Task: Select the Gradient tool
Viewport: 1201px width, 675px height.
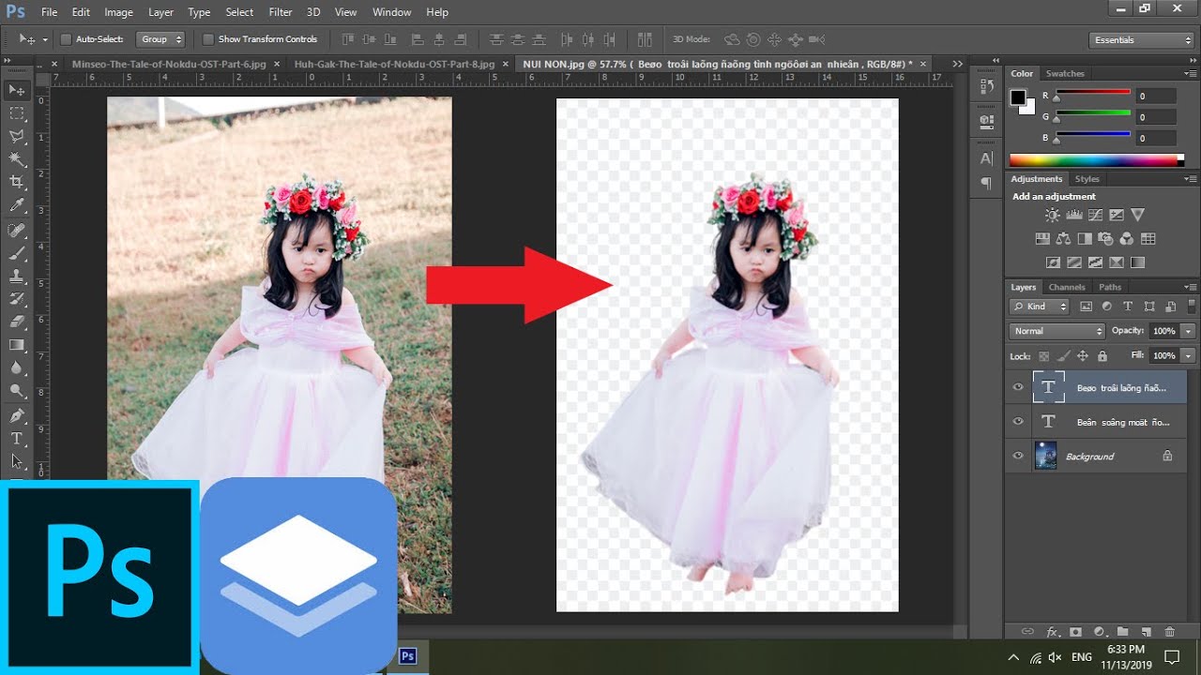Action: coord(17,345)
